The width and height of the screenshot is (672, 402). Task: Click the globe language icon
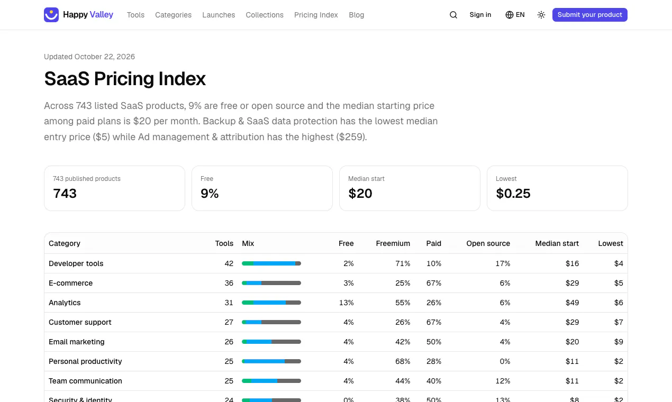point(510,15)
